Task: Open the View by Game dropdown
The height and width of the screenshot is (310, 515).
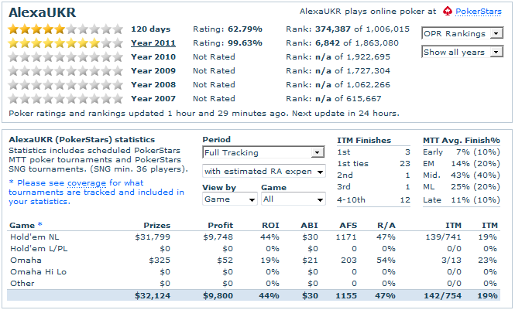Action: [229, 199]
